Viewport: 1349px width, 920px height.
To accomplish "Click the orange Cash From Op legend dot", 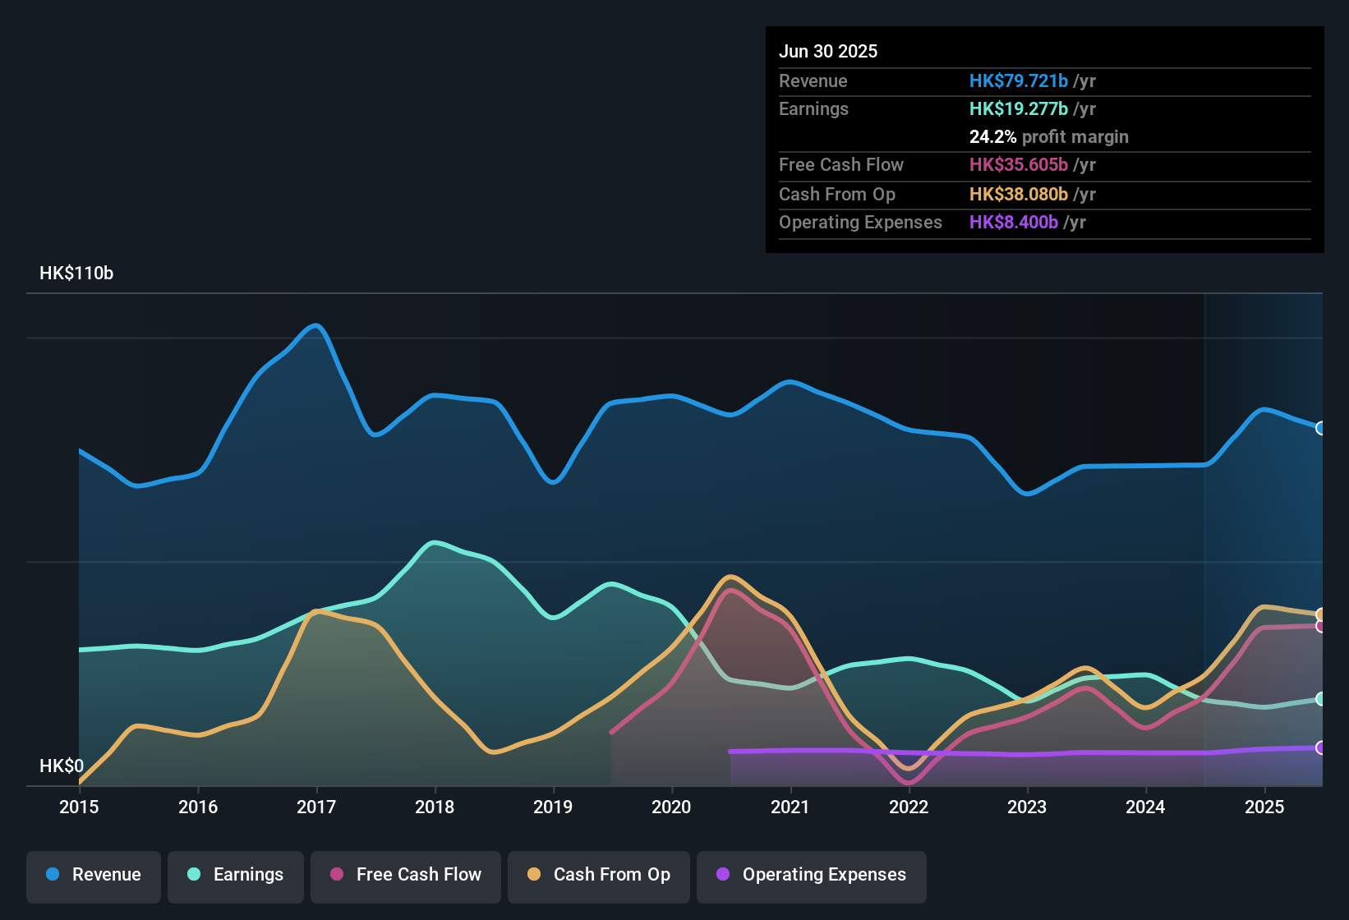I will click(x=534, y=875).
